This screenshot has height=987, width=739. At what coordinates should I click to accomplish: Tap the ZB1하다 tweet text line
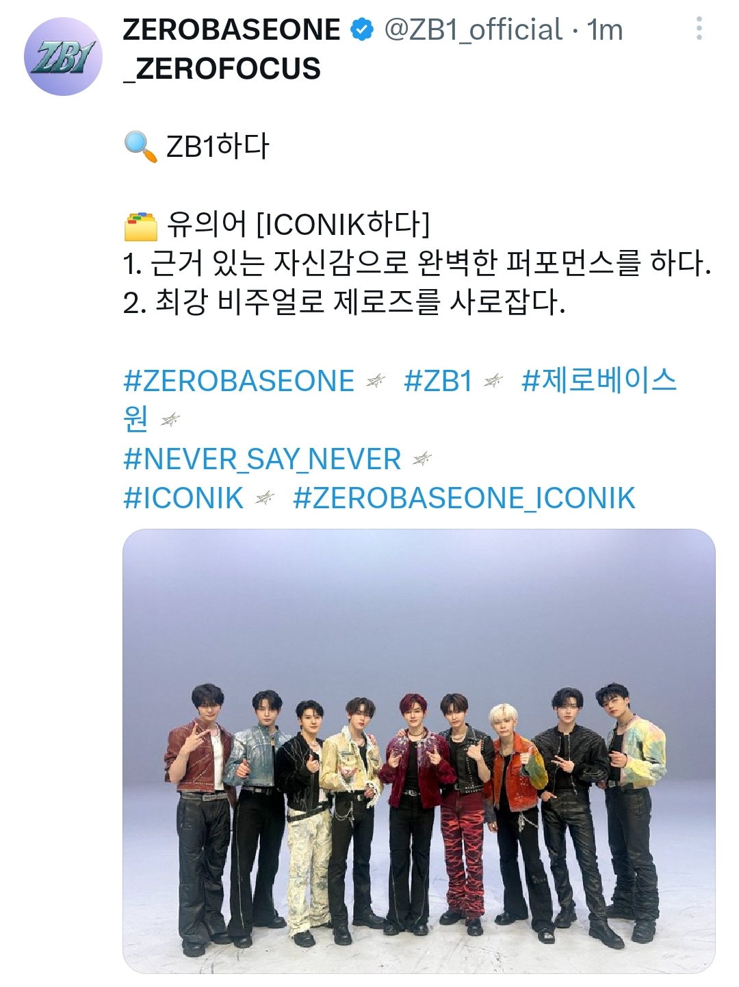point(218,147)
